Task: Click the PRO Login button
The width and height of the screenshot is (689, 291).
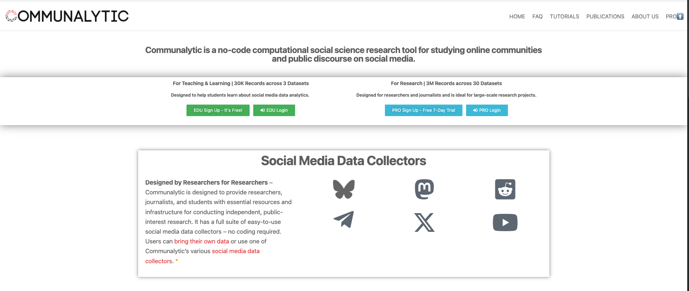Action: 487,110
